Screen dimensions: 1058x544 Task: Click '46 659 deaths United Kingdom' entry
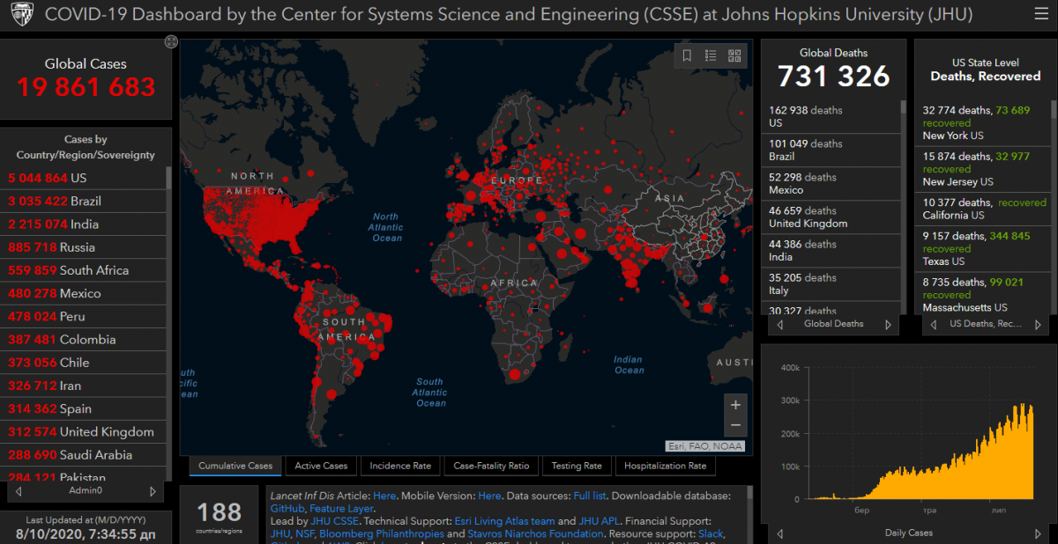click(831, 217)
